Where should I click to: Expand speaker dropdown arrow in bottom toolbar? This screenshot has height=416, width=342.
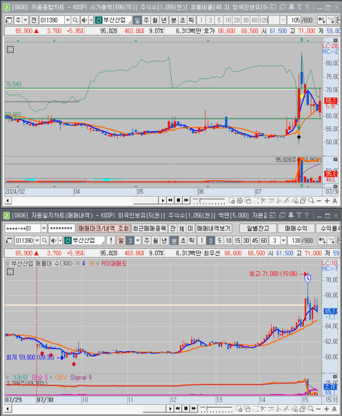(x=60, y=240)
